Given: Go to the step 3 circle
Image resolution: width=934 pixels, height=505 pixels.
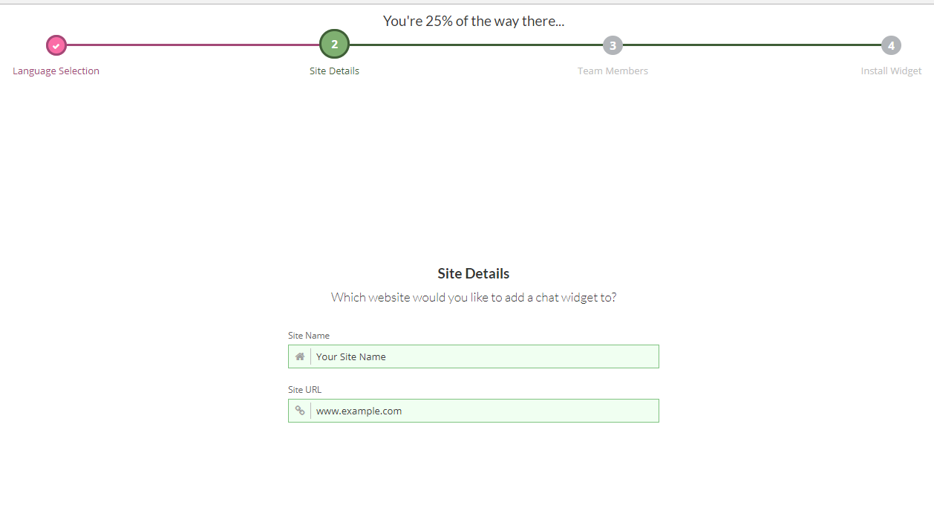Looking at the screenshot, I should pos(613,45).
